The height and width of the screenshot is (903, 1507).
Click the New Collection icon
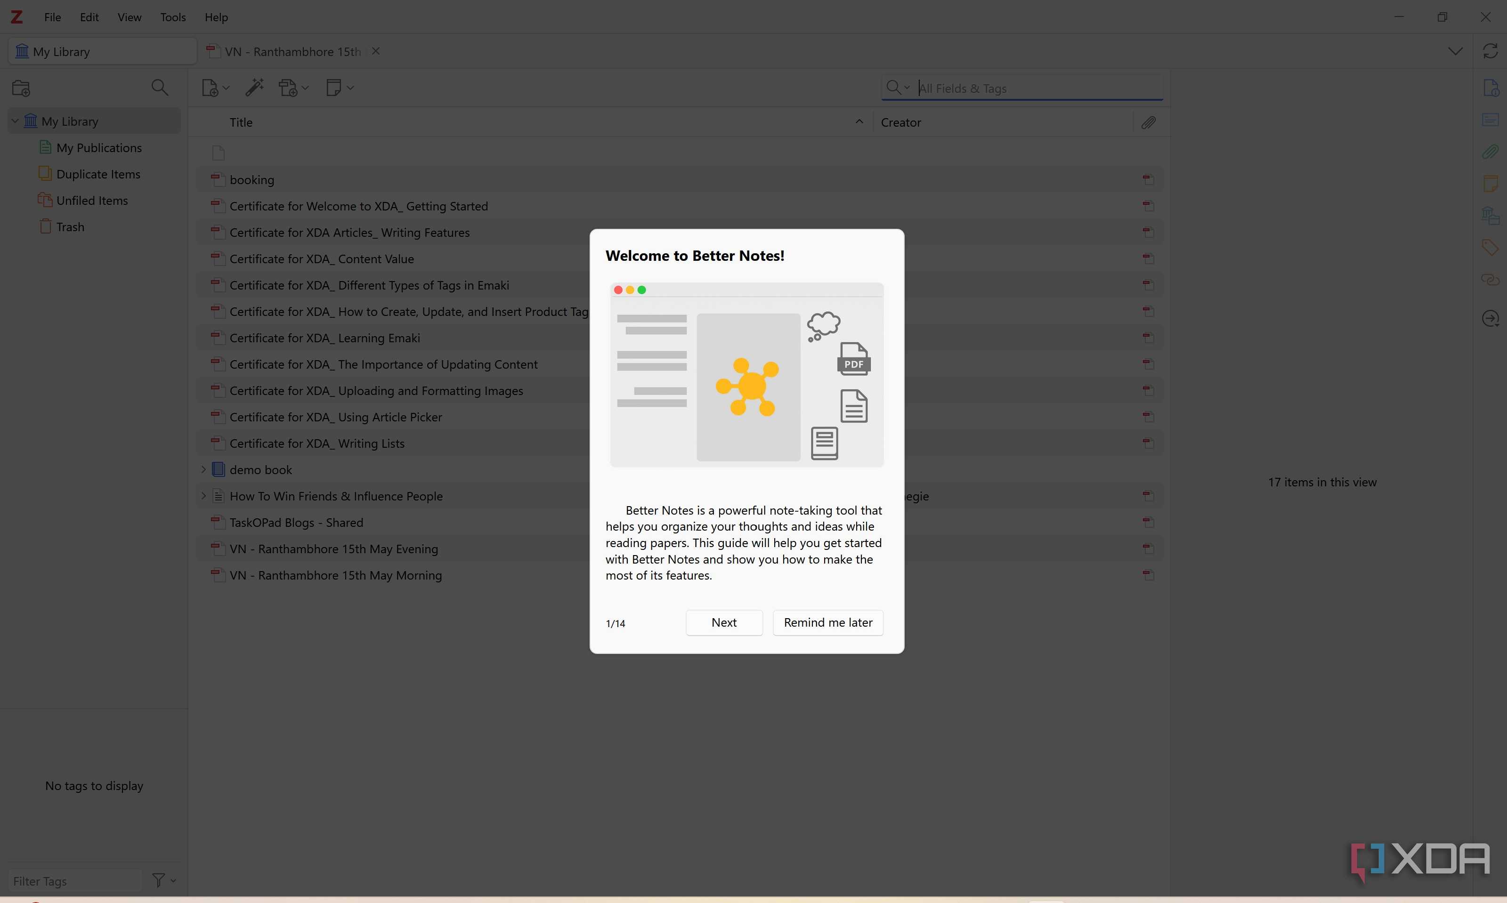[x=21, y=88]
